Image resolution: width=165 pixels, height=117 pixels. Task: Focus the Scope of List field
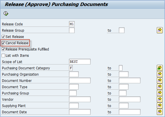[x=80, y=62]
